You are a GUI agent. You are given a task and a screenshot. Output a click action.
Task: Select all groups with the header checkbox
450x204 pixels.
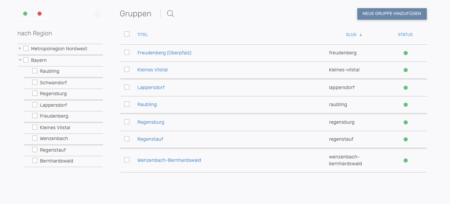[127, 34]
